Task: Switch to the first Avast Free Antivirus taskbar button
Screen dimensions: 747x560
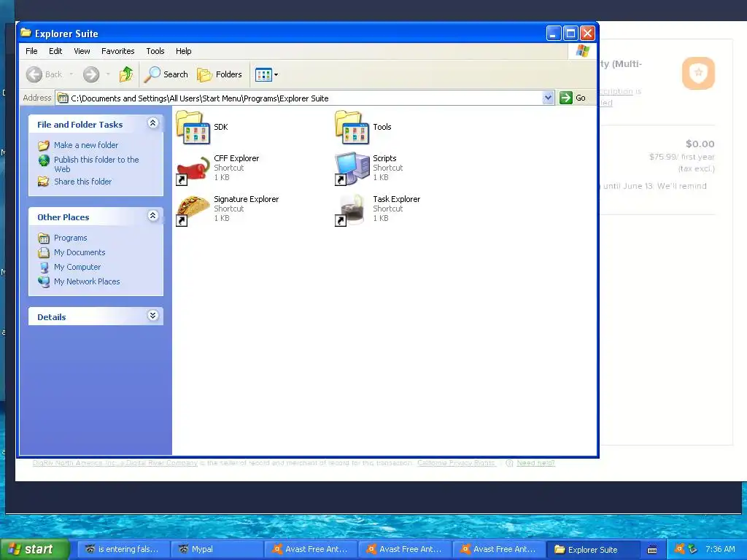Action: [311, 549]
